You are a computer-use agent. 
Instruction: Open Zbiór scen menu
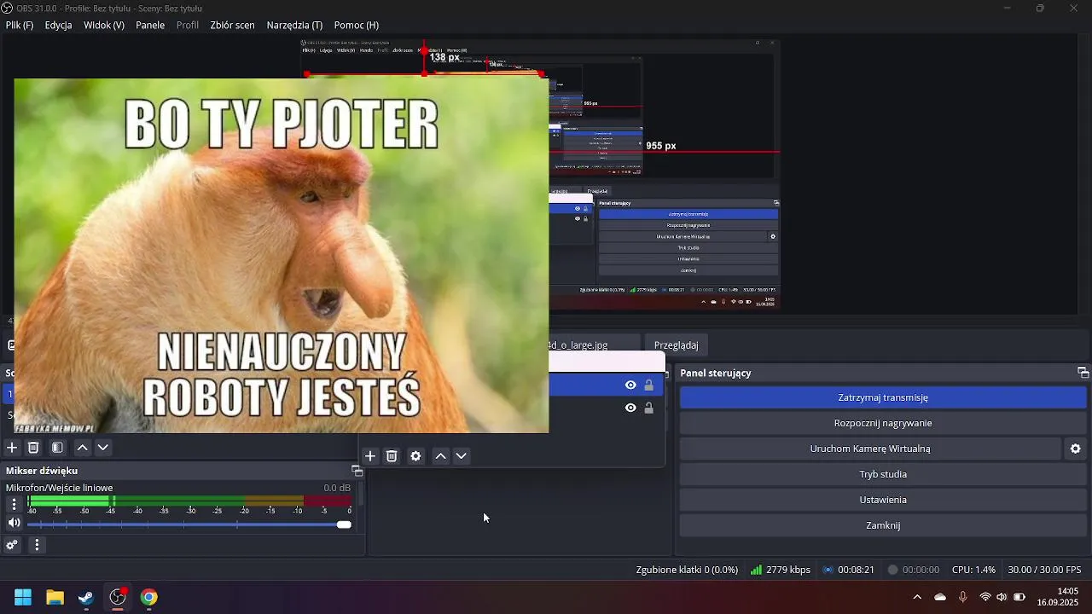232,25
